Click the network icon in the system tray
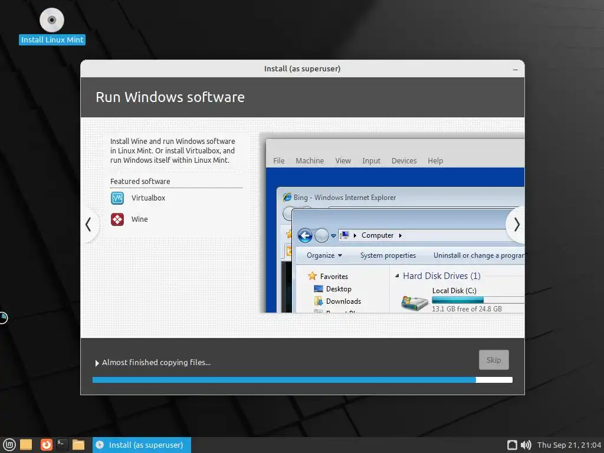The image size is (604, 453). pyautogui.click(x=512, y=445)
